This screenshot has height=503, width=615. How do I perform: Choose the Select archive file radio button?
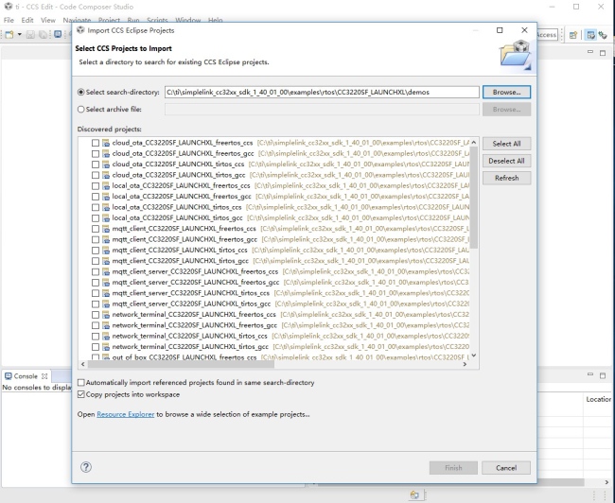[79, 109]
